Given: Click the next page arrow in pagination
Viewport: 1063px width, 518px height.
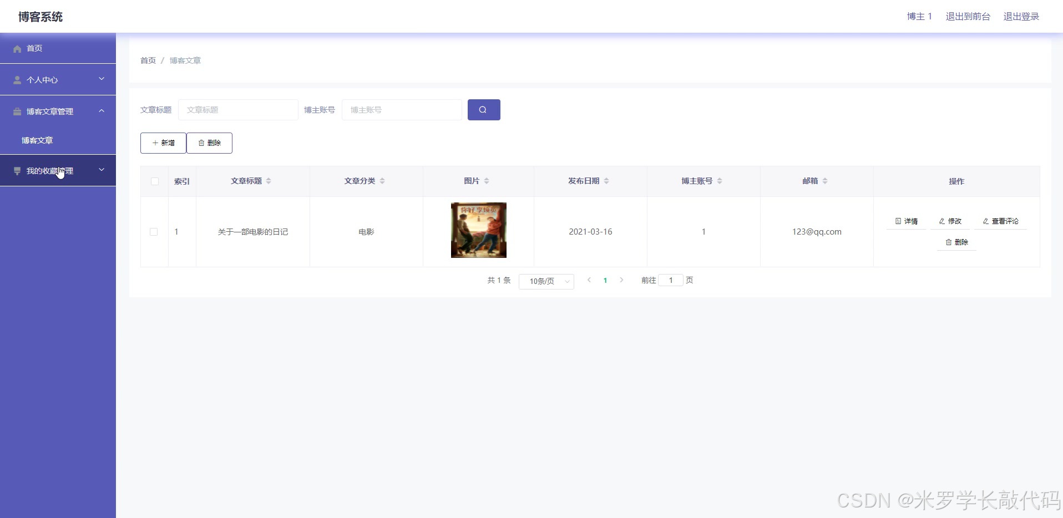Looking at the screenshot, I should (x=621, y=280).
